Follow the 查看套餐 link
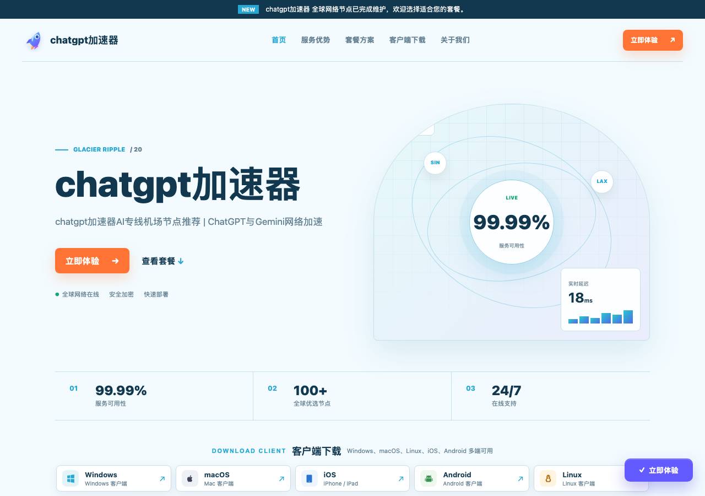Viewport: 705px width, 496px height. [162, 261]
